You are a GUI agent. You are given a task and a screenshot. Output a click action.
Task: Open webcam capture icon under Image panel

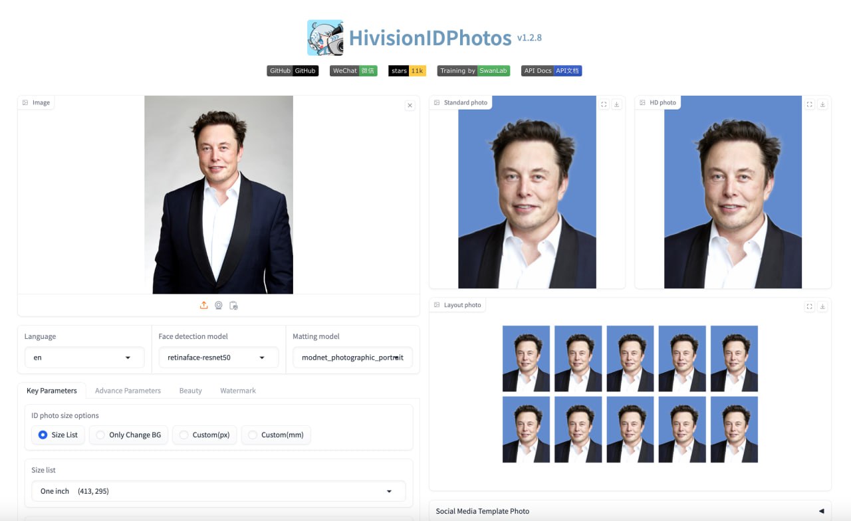[x=219, y=305]
